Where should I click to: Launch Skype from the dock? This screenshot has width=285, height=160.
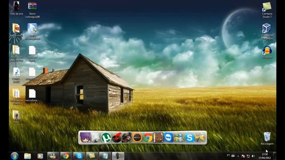click(x=189, y=138)
